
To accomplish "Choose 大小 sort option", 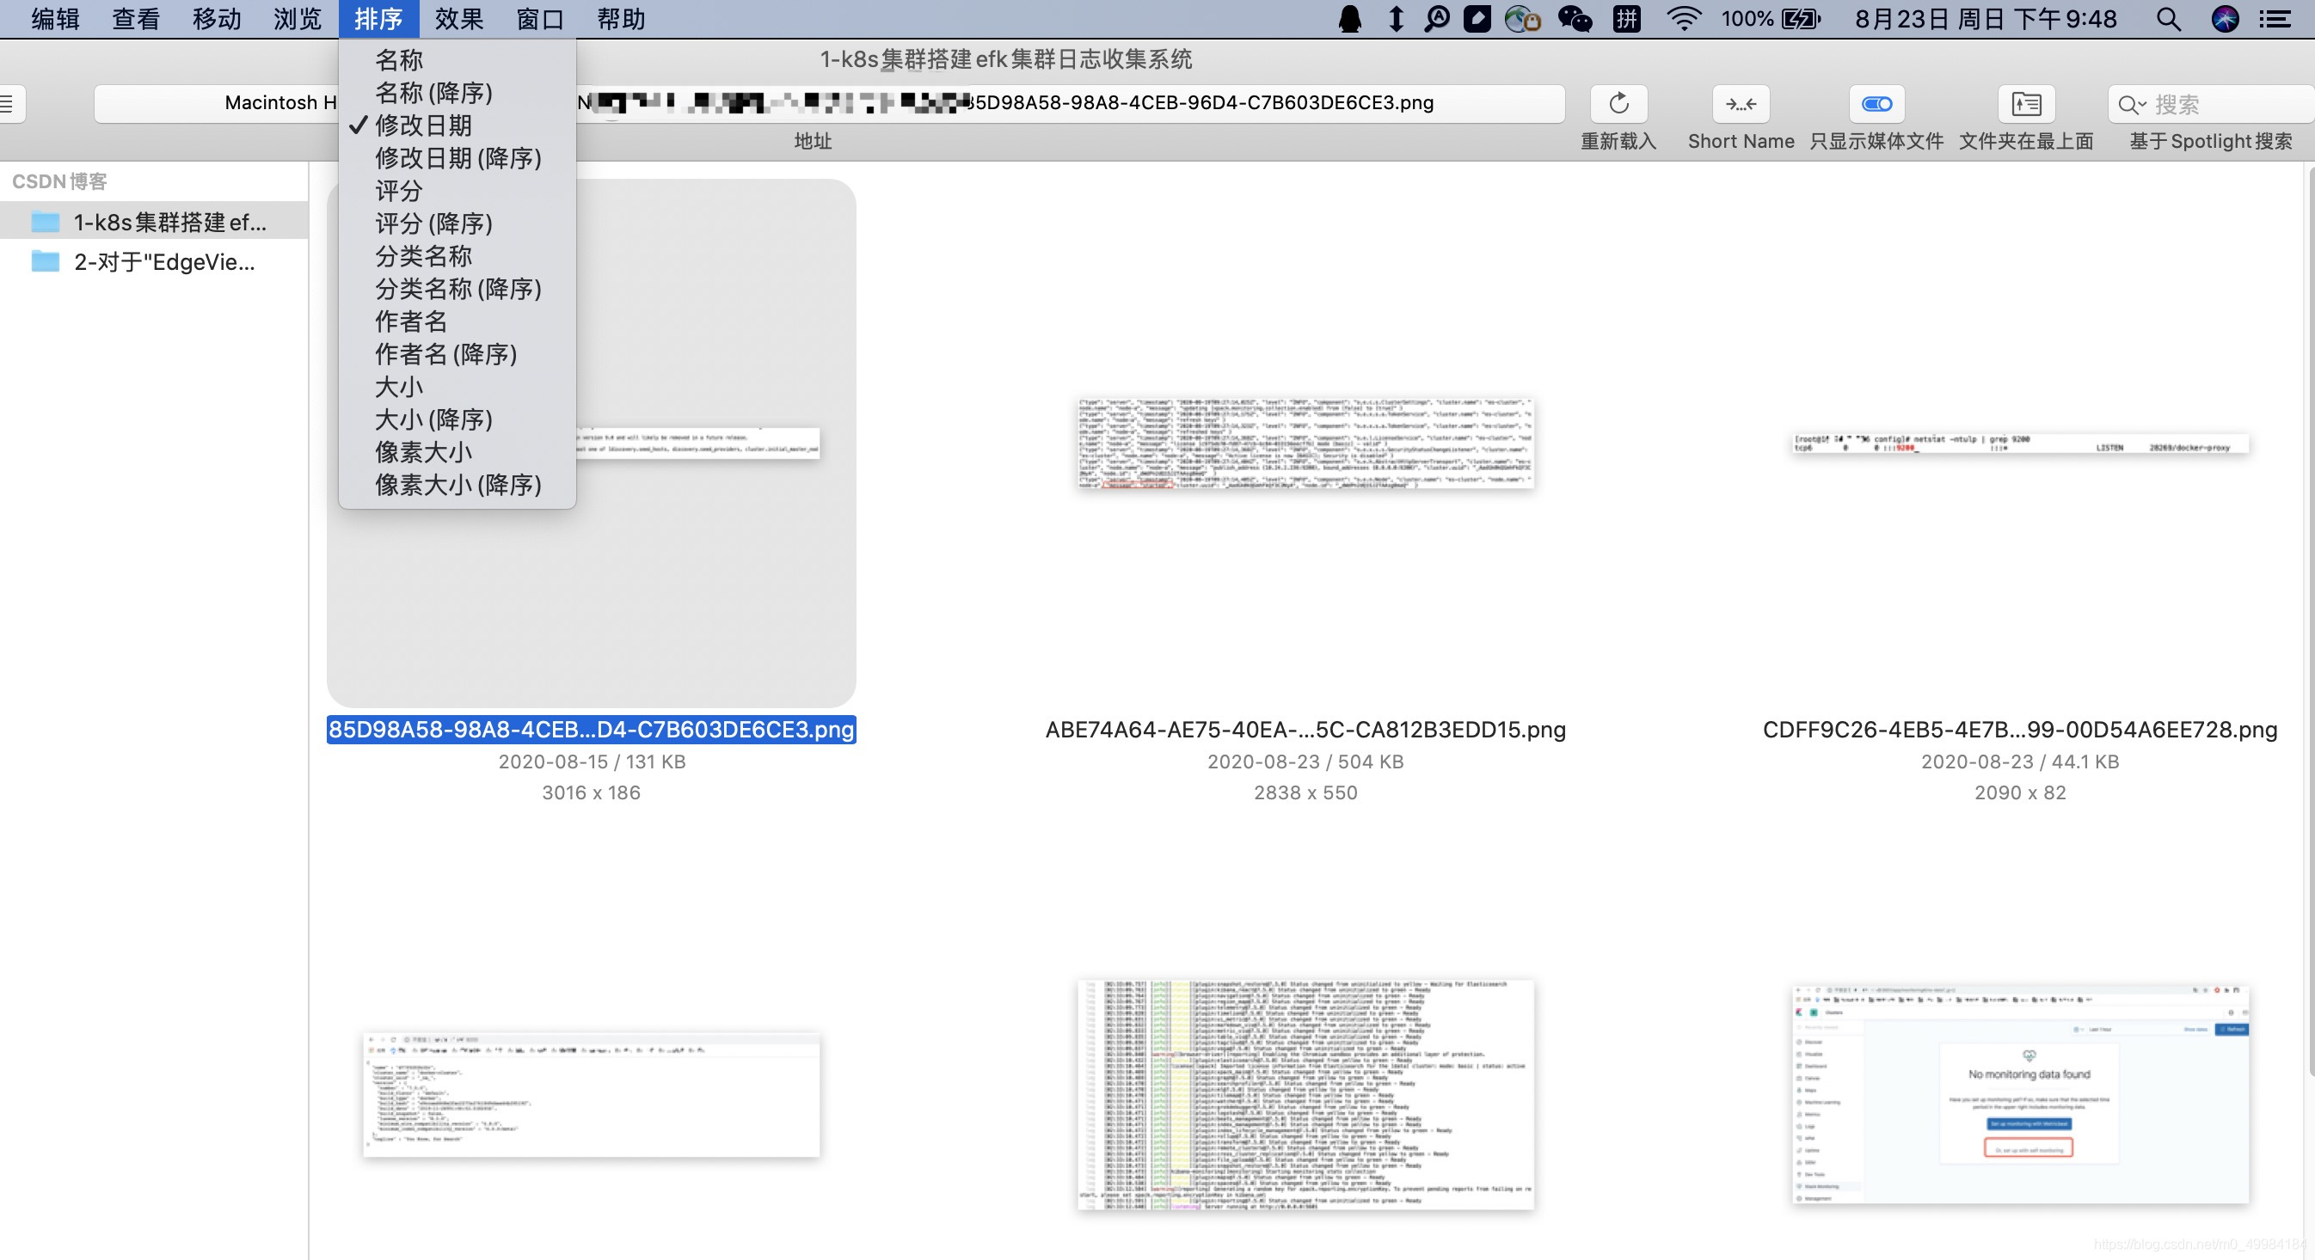I will tap(457, 386).
